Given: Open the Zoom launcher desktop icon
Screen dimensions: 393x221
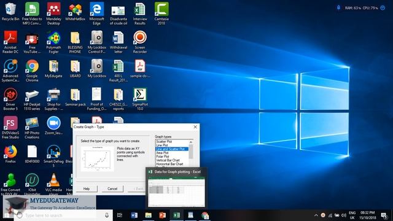Looking at the screenshot, I should [53, 126].
